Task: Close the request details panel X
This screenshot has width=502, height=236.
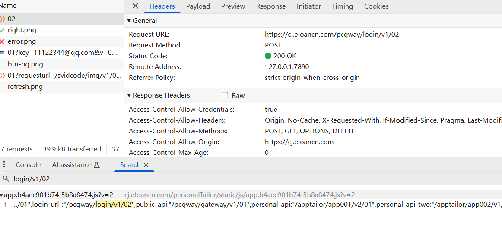Action: click(135, 6)
